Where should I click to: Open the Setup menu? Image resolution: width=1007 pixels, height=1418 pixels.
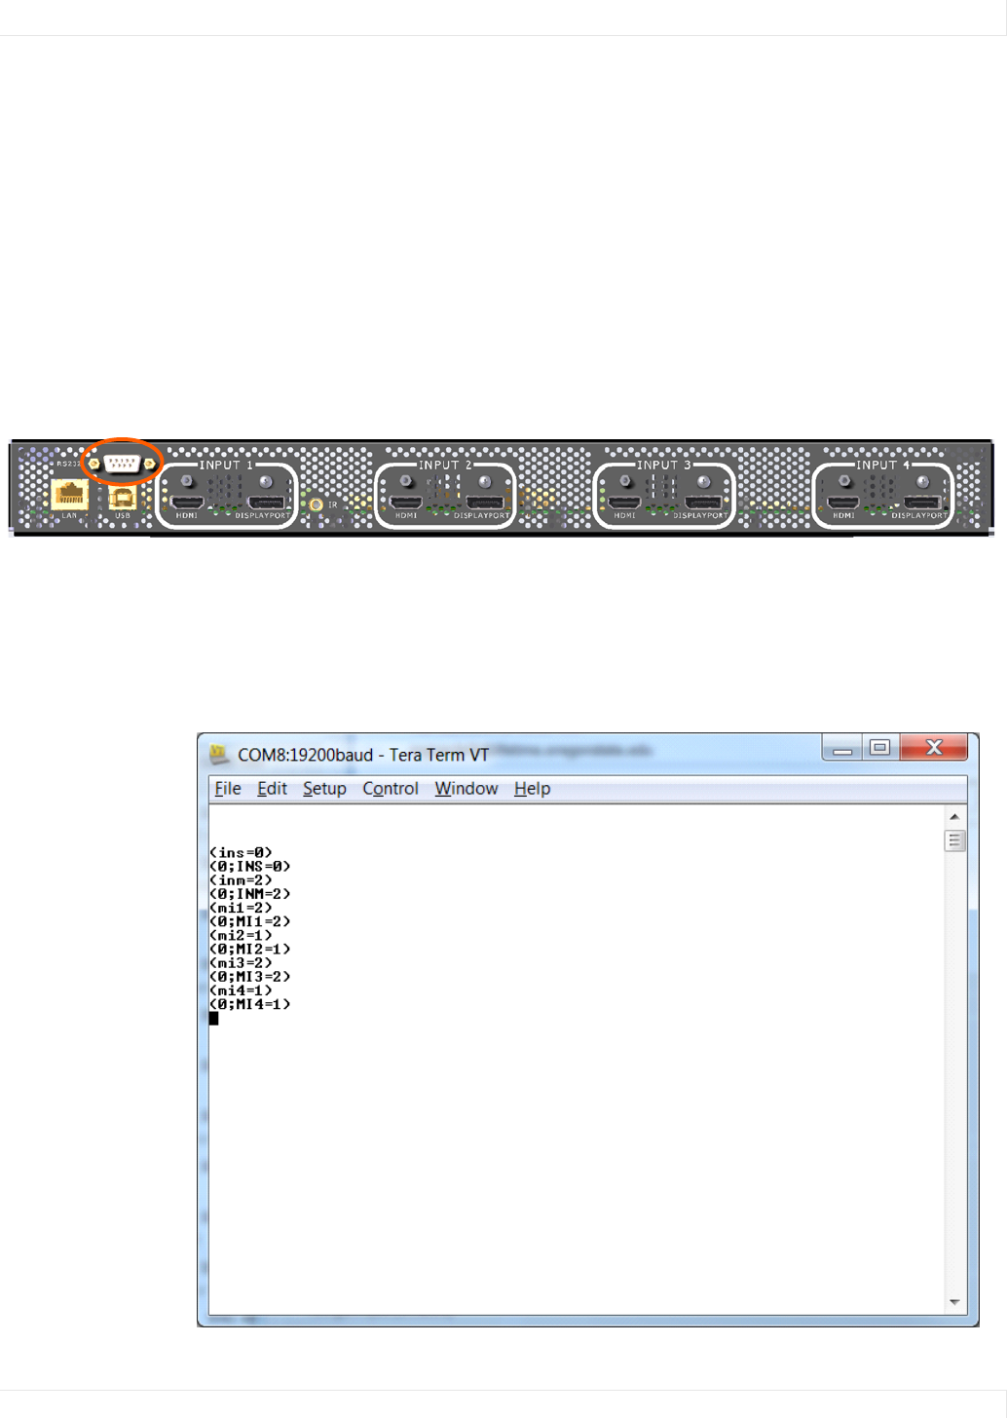(x=324, y=789)
